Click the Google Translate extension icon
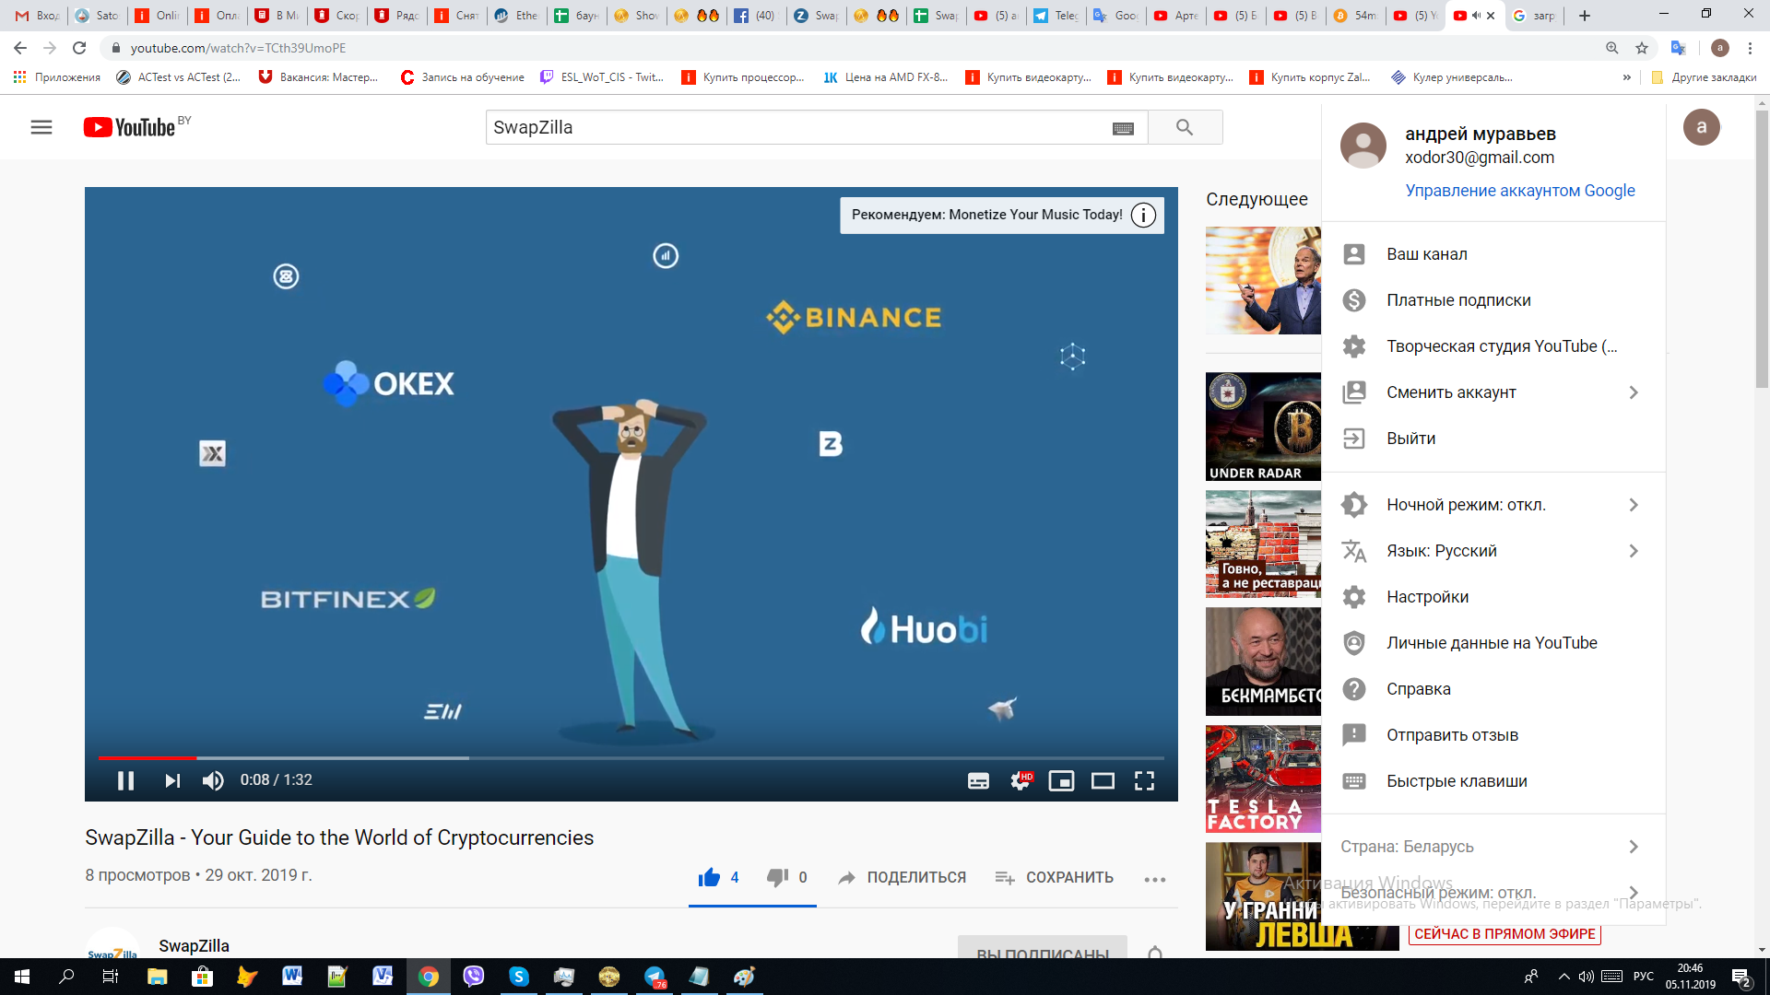Screen dimensions: 1770x995 pyautogui.click(x=1679, y=48)
